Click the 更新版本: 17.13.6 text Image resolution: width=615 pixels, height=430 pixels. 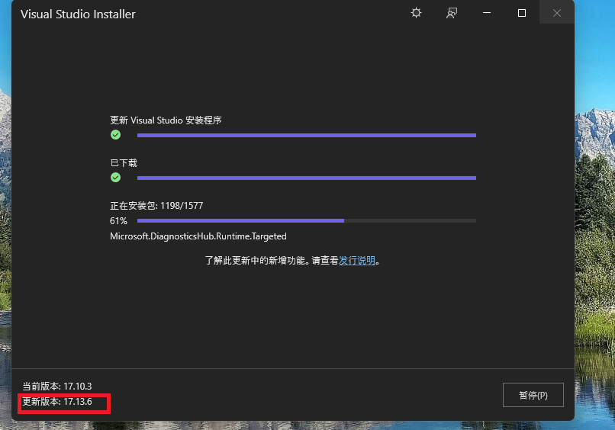click(57, 401)
